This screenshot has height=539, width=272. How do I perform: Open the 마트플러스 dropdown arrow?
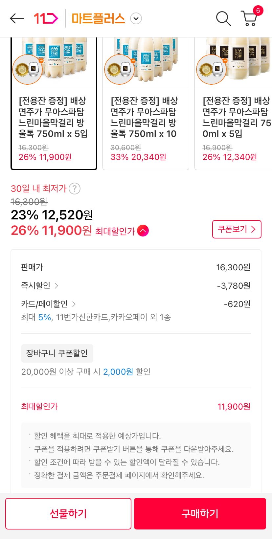pyautogui.click(x=136, y=18)
